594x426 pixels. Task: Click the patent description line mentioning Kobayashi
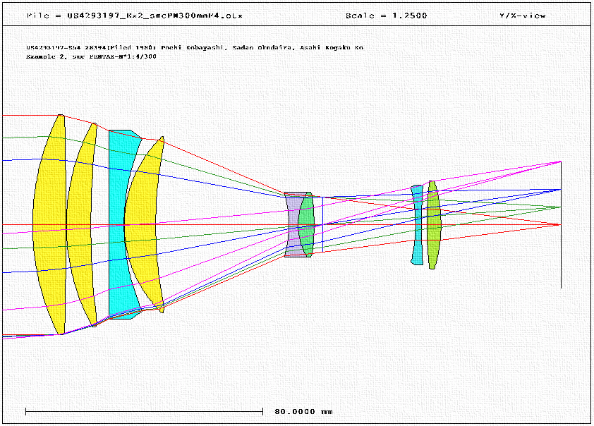click(194, 47)
